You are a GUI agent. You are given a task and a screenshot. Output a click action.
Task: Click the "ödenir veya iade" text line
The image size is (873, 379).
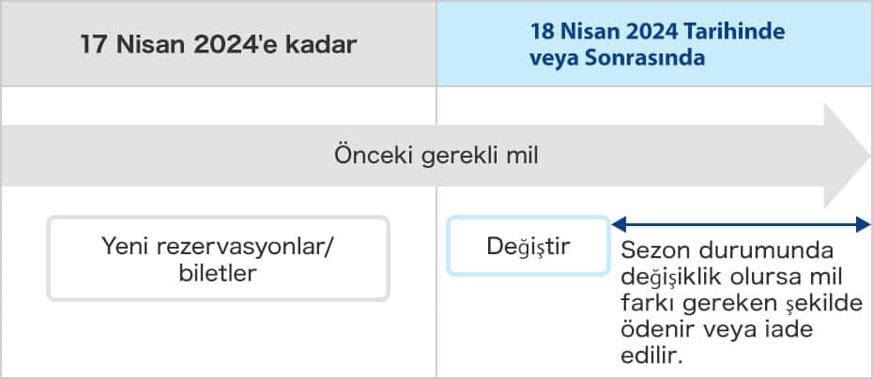[716, 329]
